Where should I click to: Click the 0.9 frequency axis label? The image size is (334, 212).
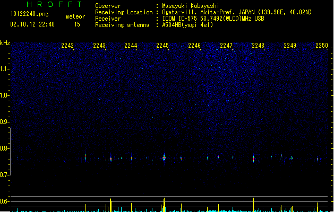(x=4, y=122)
